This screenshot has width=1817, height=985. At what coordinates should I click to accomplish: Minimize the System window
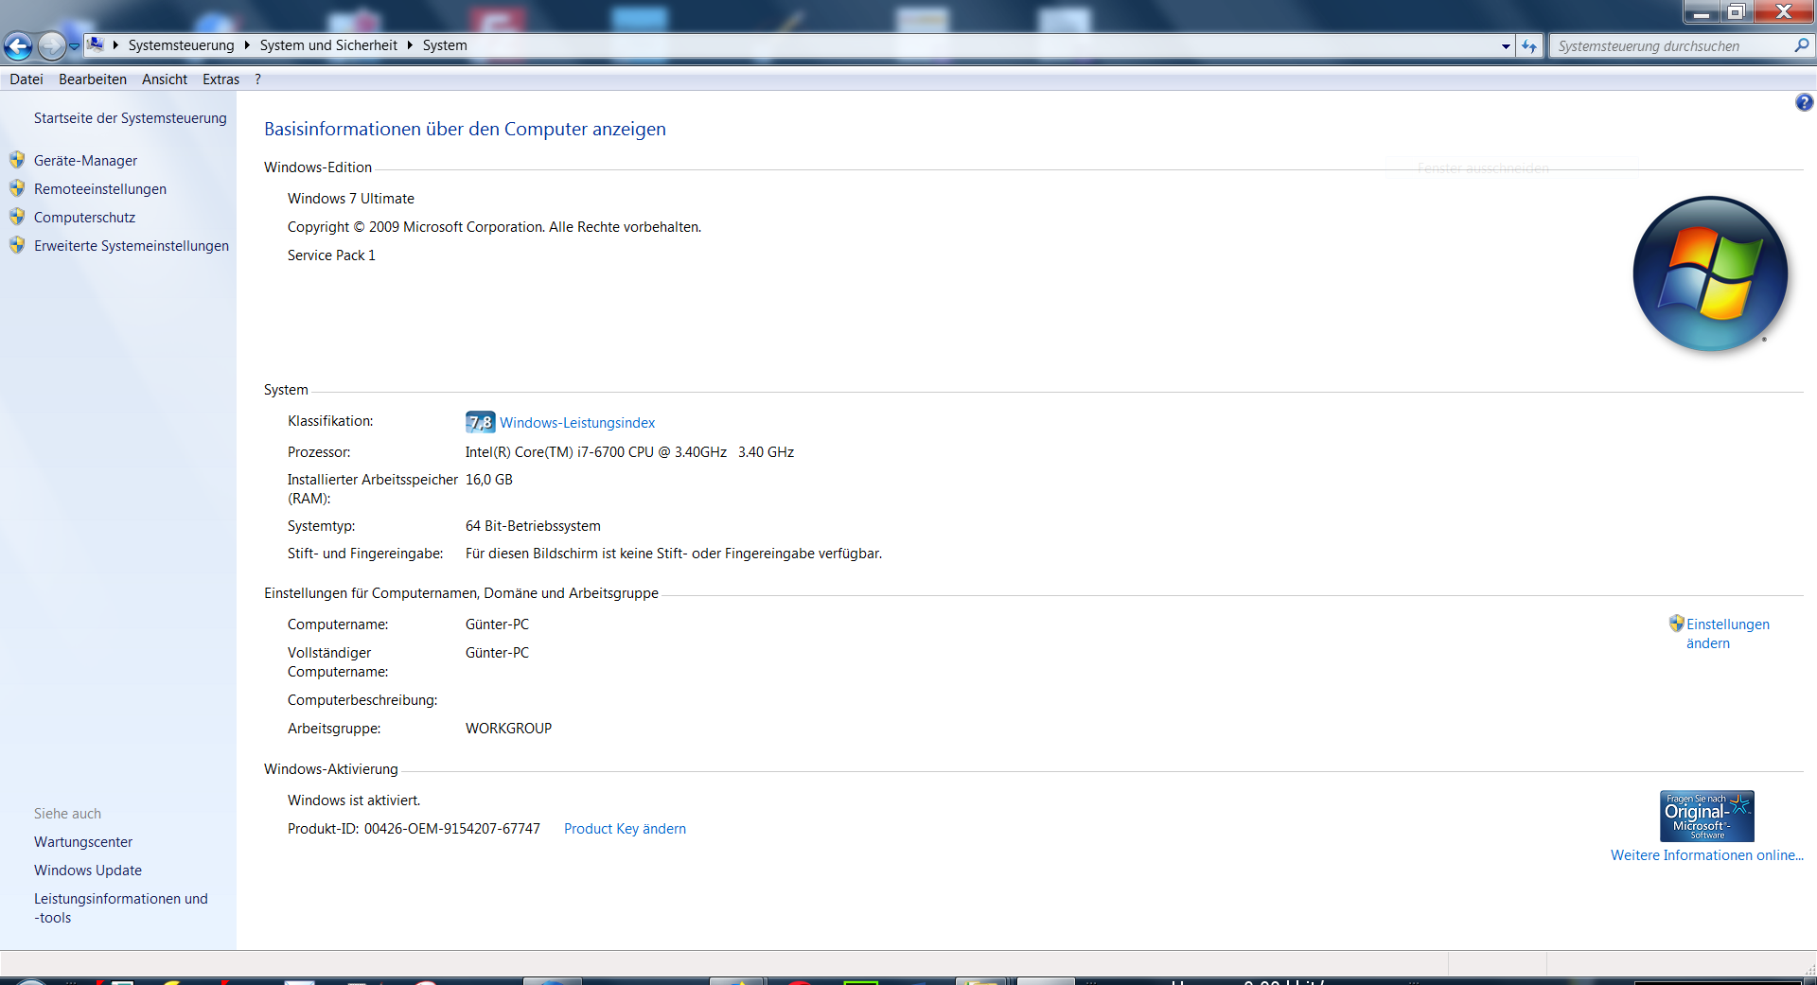(1702, 11)
